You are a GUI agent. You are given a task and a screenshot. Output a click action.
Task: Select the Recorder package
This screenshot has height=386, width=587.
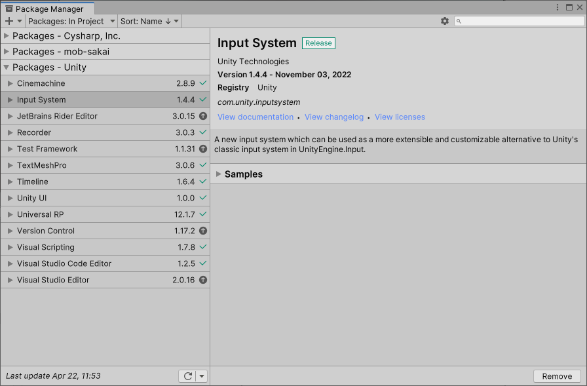[105, 132]
